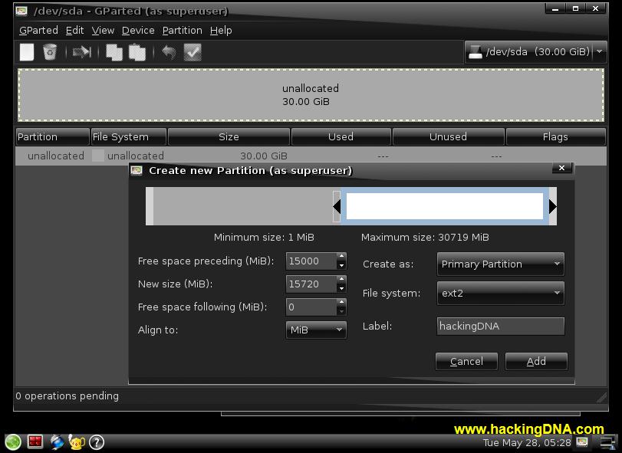This screenshot has width=622, height=453.
Task: Select the ext2 file system entry
Action: [499, 293]
